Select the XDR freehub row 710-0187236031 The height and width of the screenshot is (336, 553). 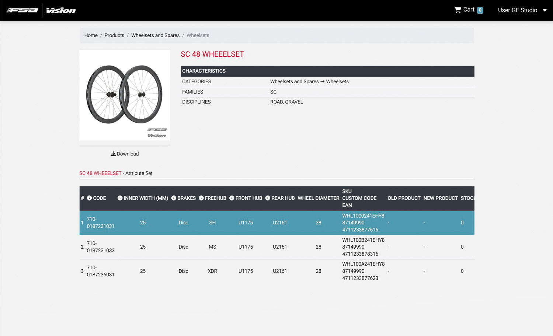[100, 271]
